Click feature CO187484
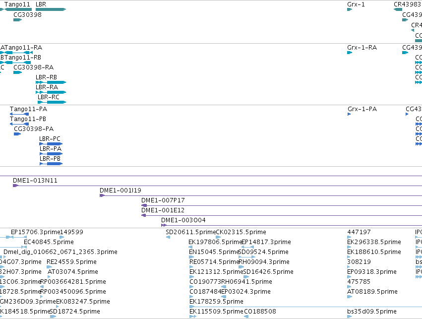This screenshot has width=422, height=319. (x=191, y=297)
